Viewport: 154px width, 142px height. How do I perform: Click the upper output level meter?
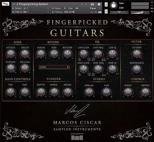pyautogui.click(x=140, y=4)
